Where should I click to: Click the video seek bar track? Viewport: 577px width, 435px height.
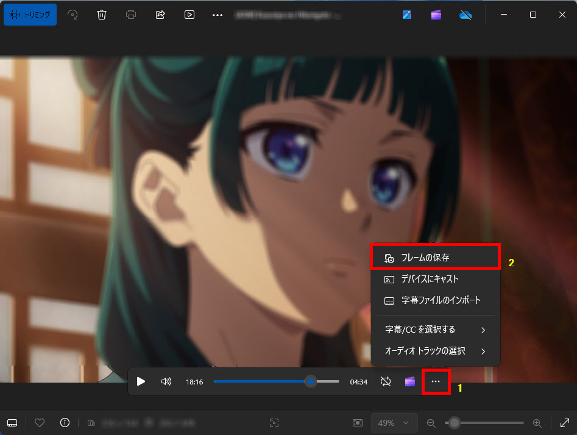[262, 381]
